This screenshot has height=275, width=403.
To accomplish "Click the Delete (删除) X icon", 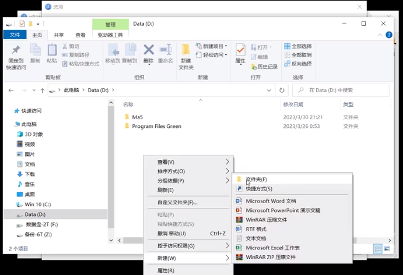I will 149,50.
